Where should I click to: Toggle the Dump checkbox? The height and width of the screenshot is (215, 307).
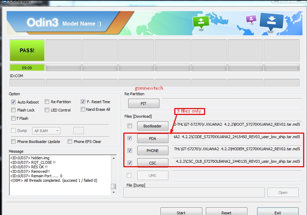tap(13, 130)
